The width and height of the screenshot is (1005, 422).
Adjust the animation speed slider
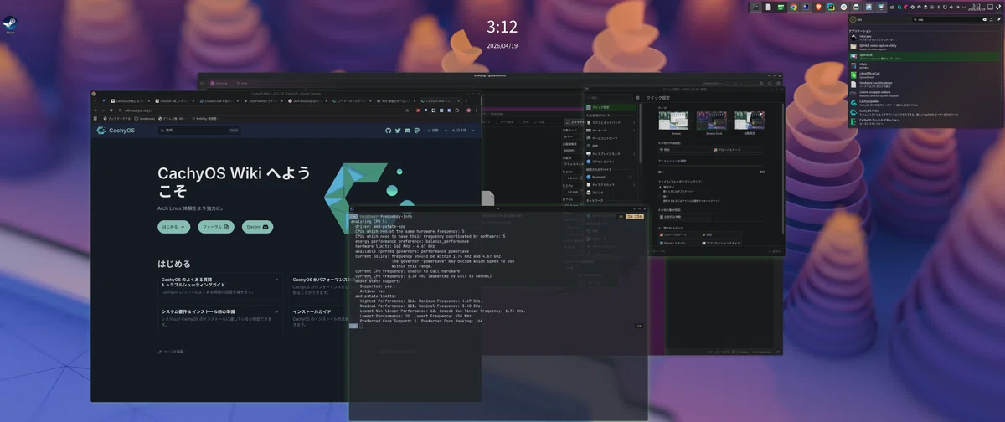pyautogui.click(x=711, y=166)
